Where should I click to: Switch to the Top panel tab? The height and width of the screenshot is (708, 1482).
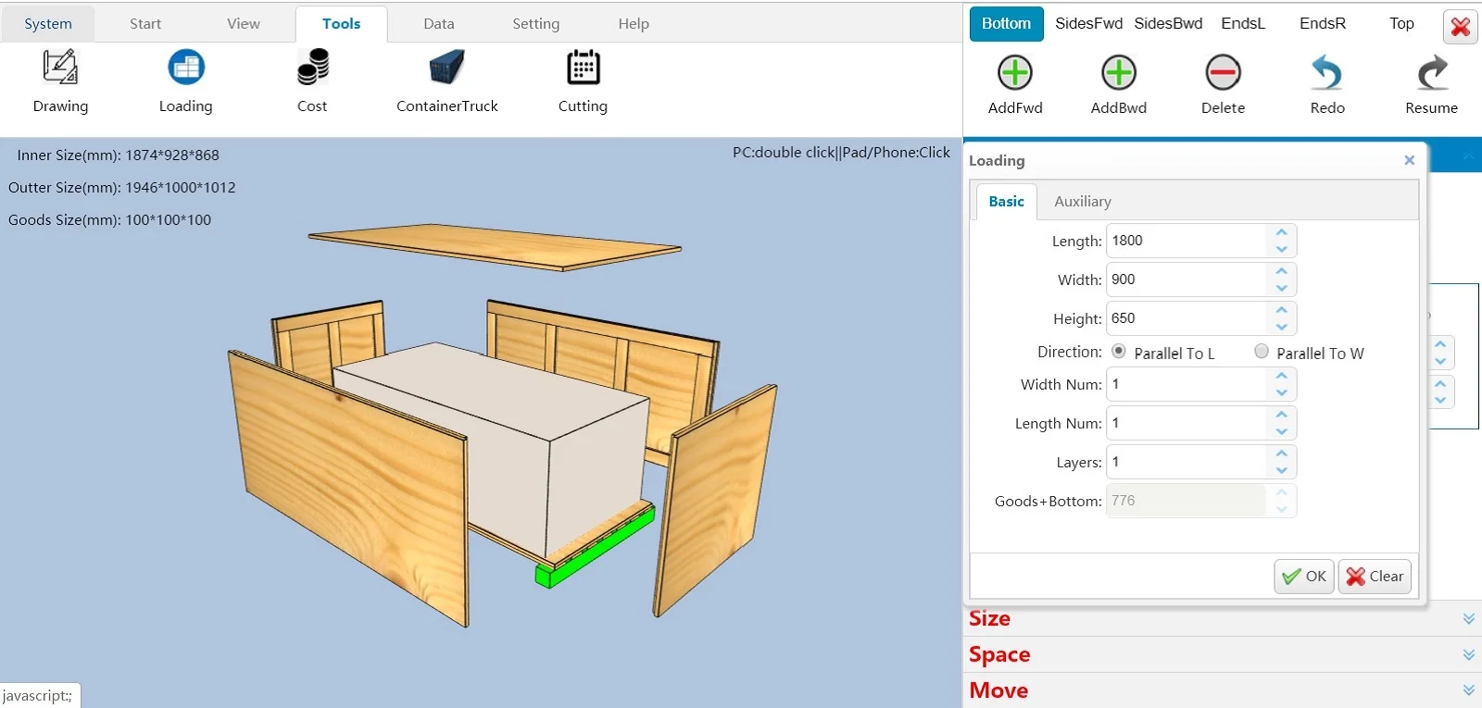coord(1401,24)
